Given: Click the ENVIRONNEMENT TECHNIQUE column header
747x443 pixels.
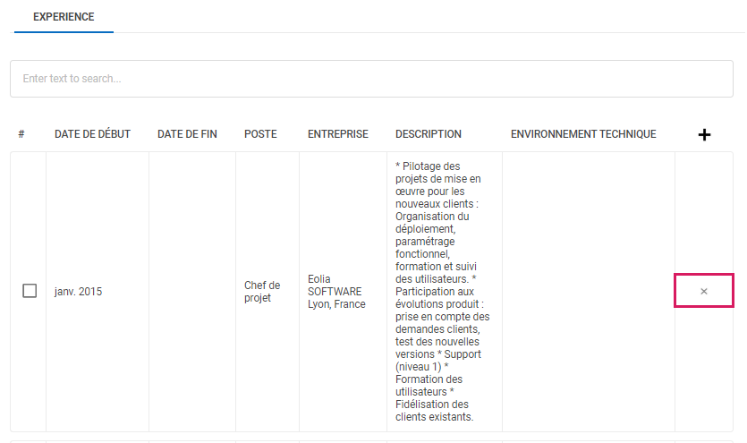Looking at the screenshot, I should [x=583, y=134].
